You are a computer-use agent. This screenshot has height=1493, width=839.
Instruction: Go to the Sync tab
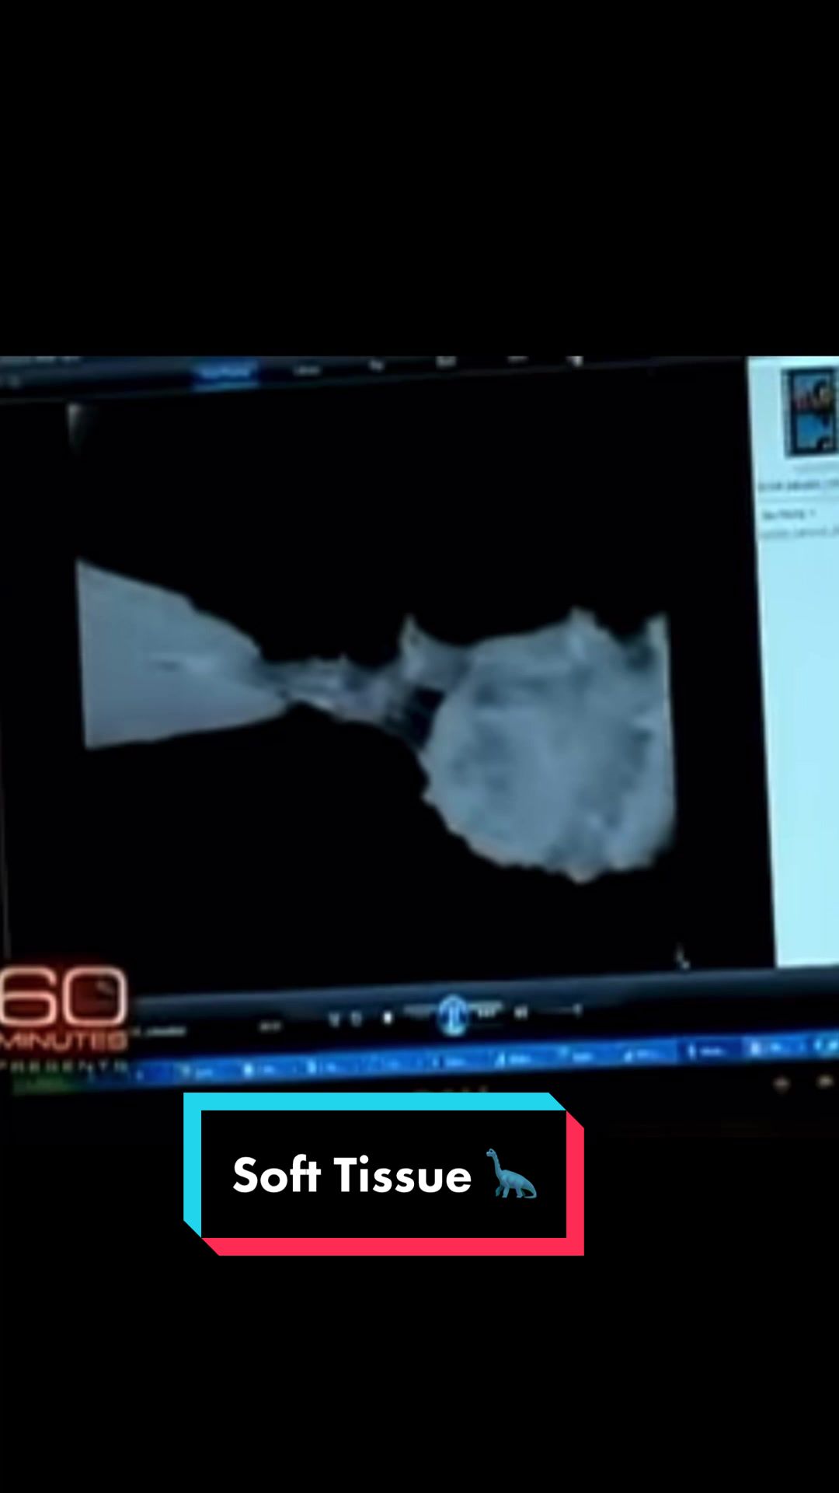(517, 360)
